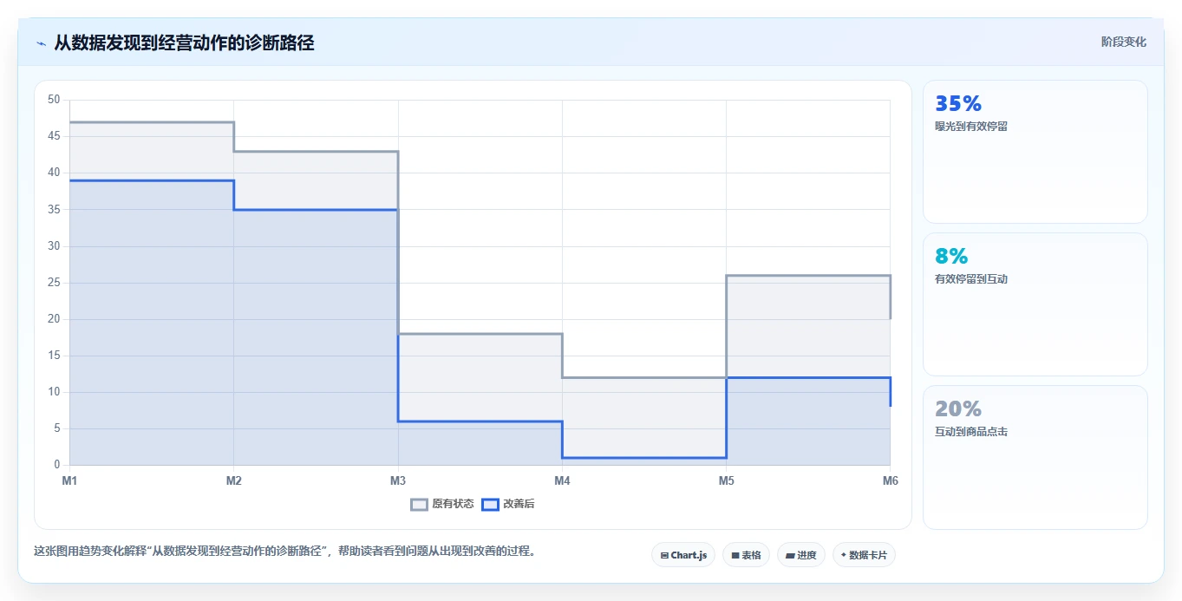Click the 互动到商品点击 caption
Viewport: 1182px width, 601px height.
971,432
